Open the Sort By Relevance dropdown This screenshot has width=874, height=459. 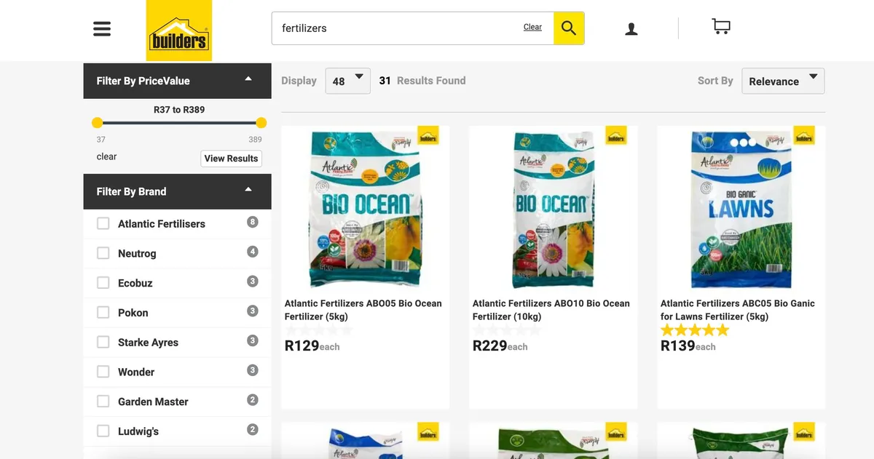point(783,81)
